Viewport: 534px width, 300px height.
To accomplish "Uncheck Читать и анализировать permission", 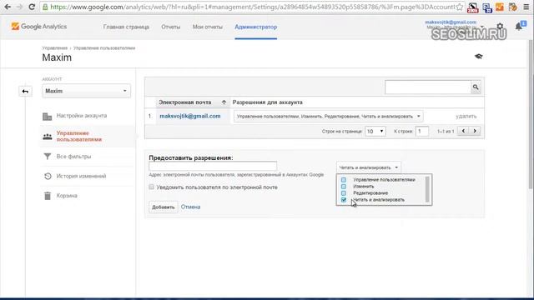I will coord(344,200).
